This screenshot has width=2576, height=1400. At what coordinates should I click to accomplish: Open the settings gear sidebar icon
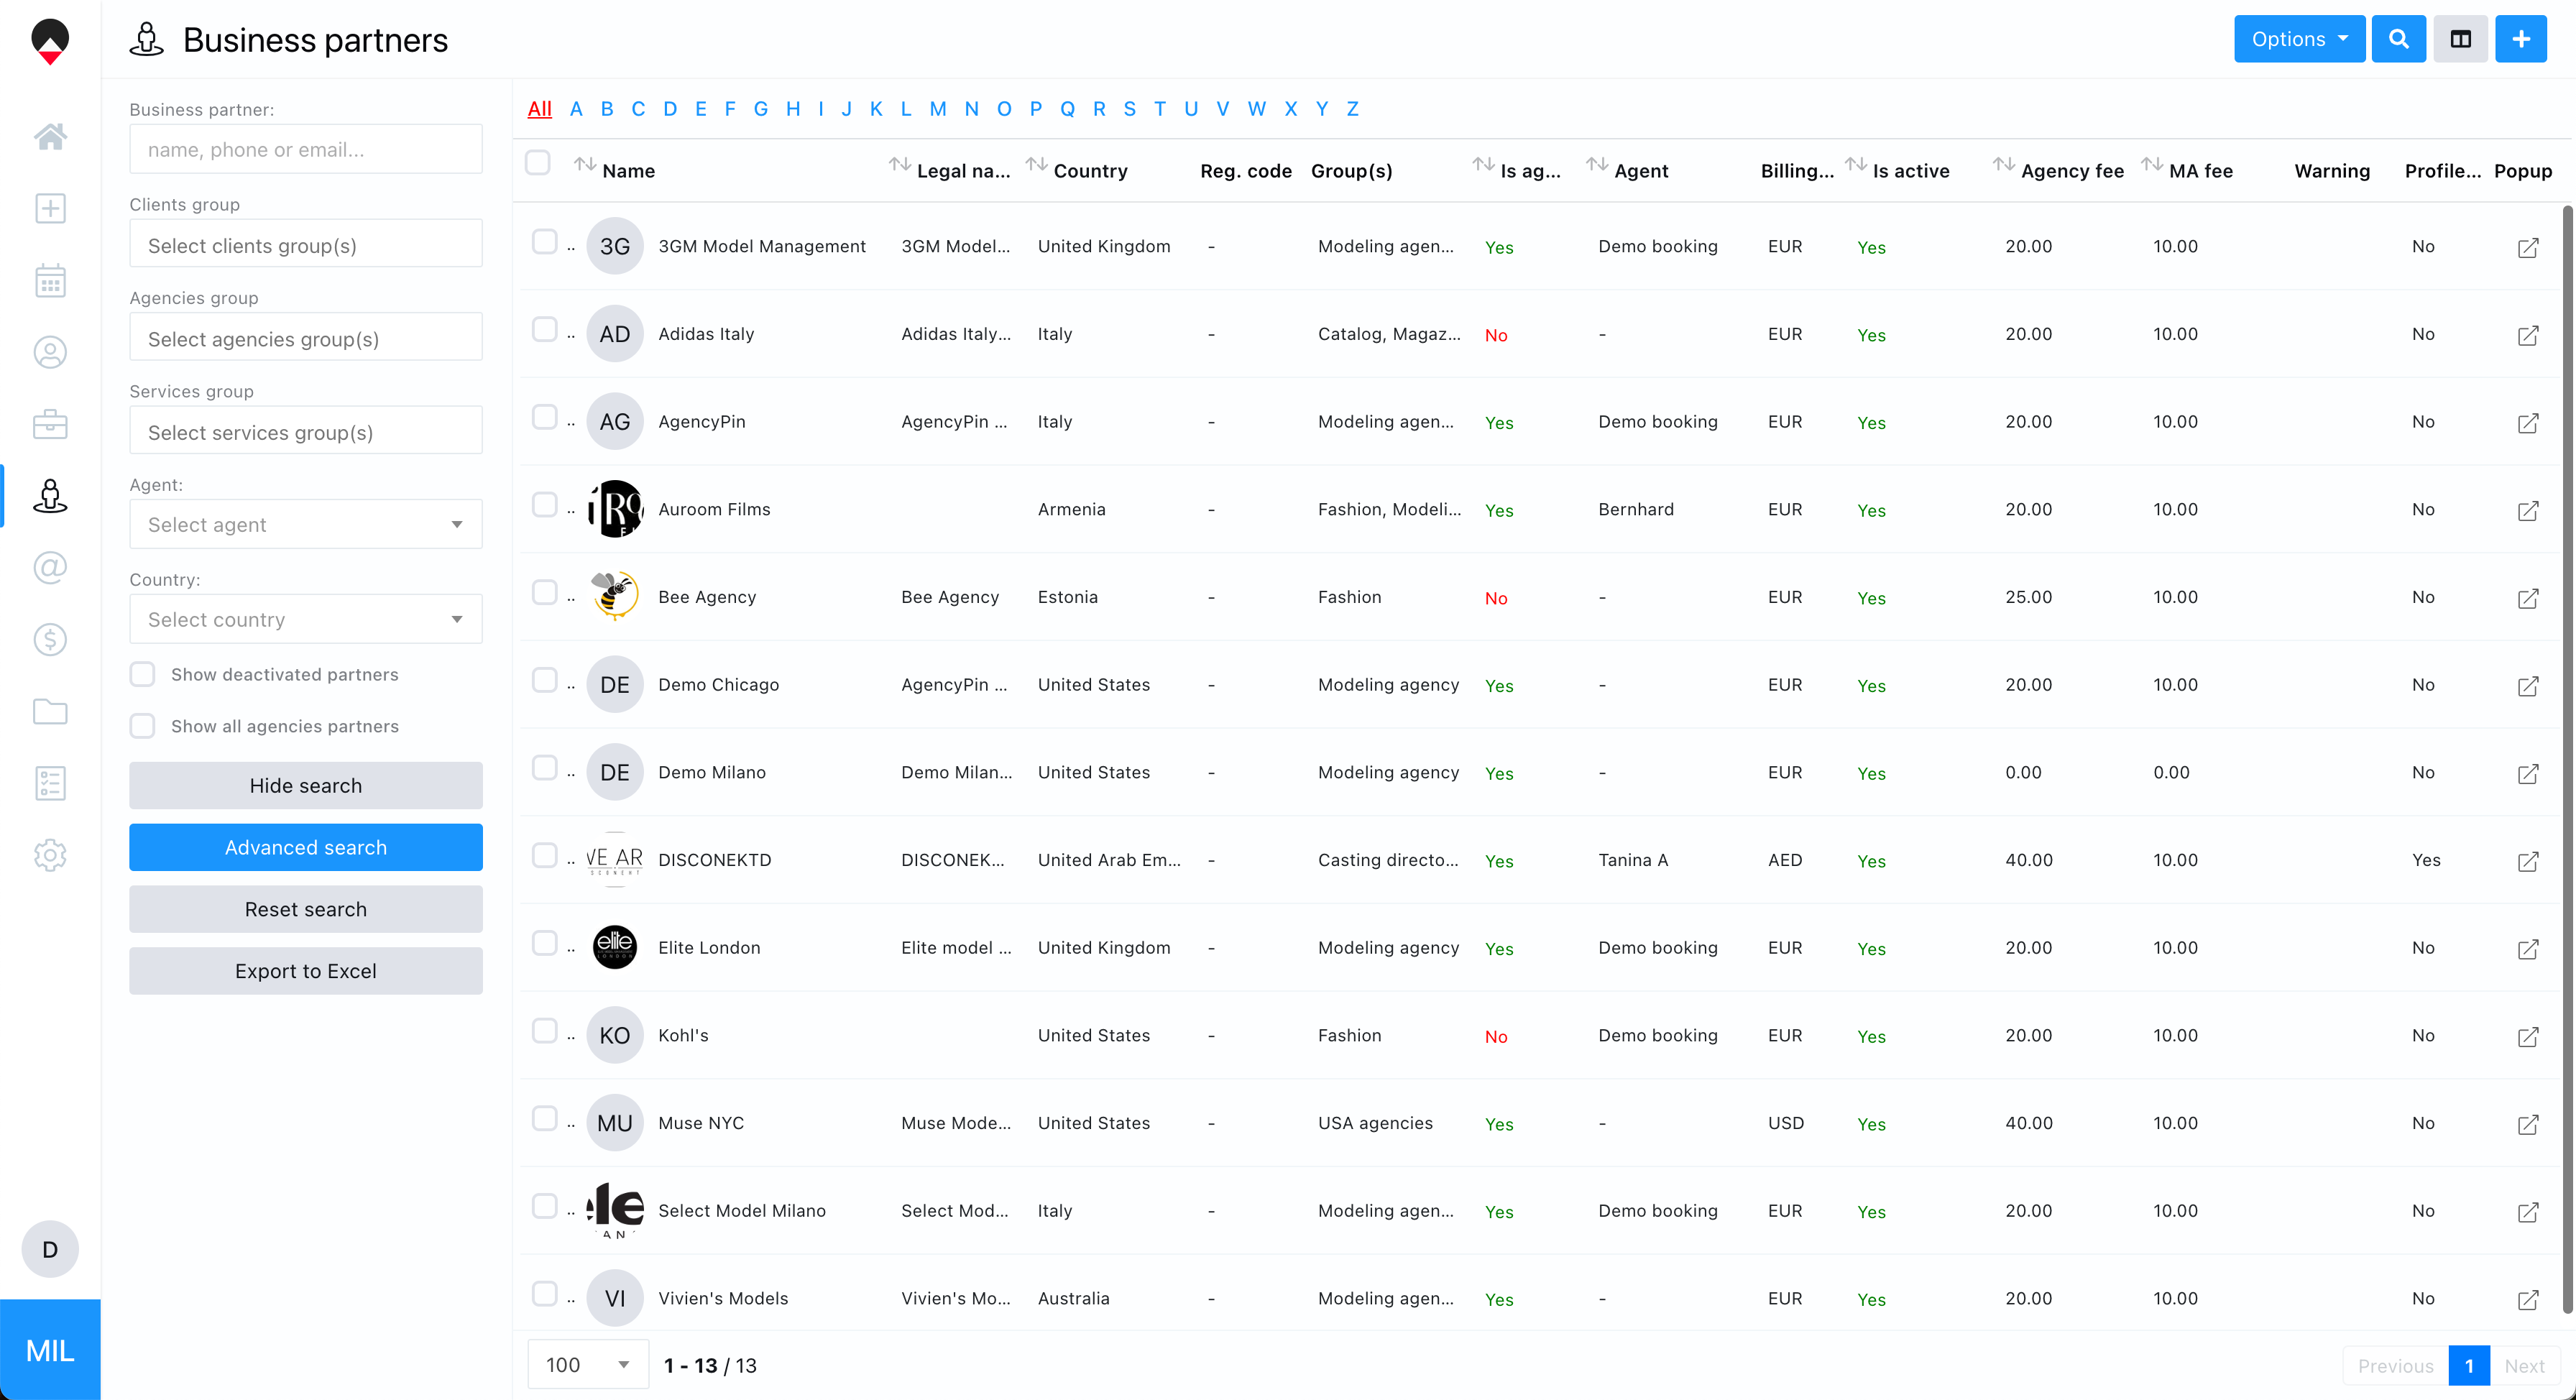click(x=50, y=855)
